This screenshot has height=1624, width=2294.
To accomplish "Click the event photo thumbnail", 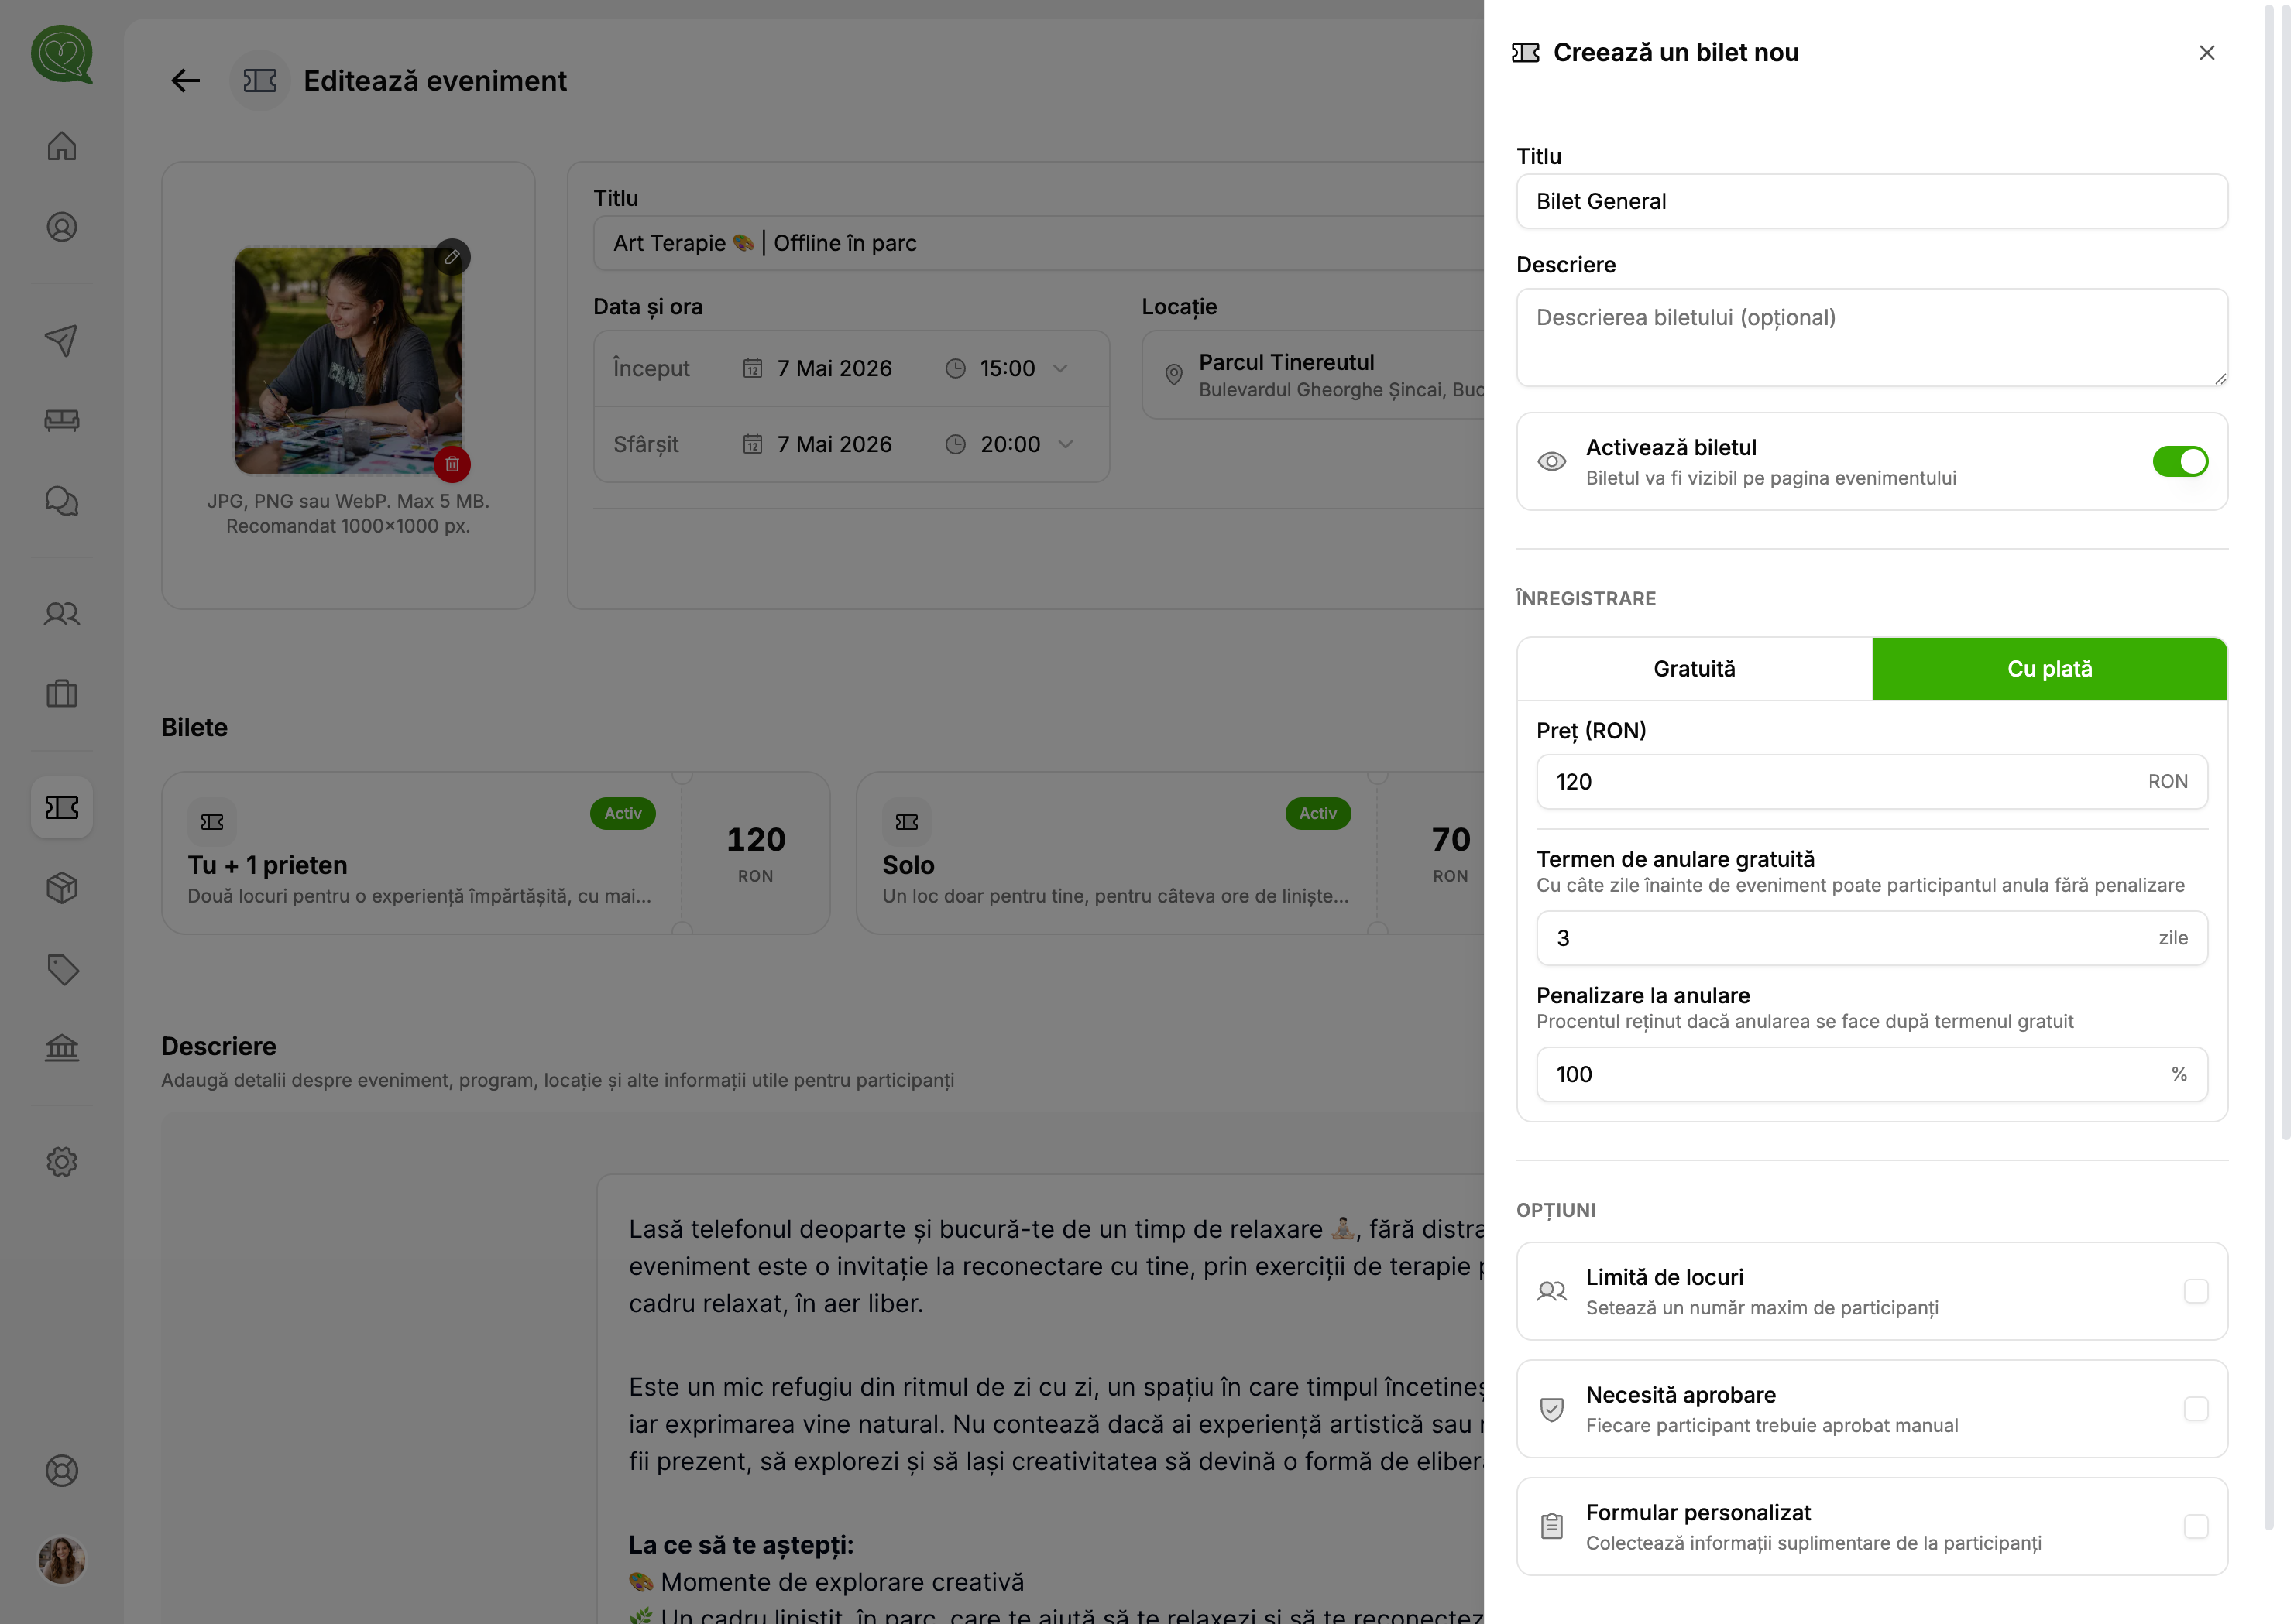I will click(x=347, y=360).
